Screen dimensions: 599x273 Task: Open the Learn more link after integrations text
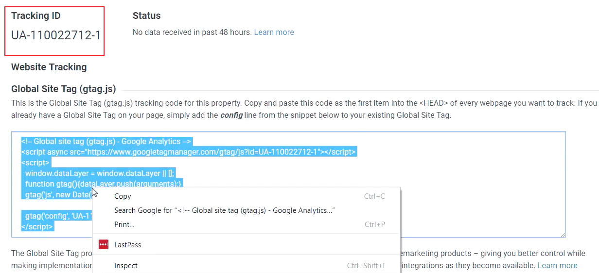557,265
